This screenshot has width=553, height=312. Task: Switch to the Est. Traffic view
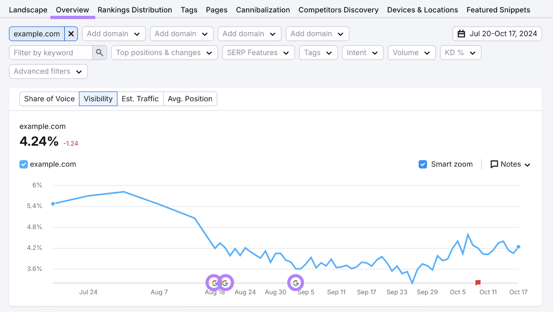click(140, 99)
